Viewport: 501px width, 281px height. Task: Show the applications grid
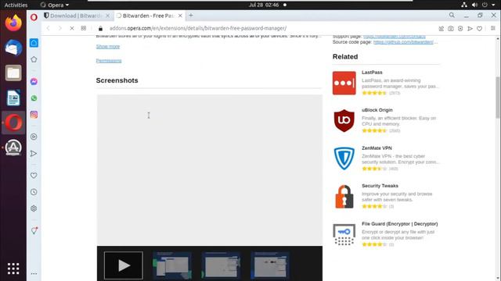[x=13, y=269]
